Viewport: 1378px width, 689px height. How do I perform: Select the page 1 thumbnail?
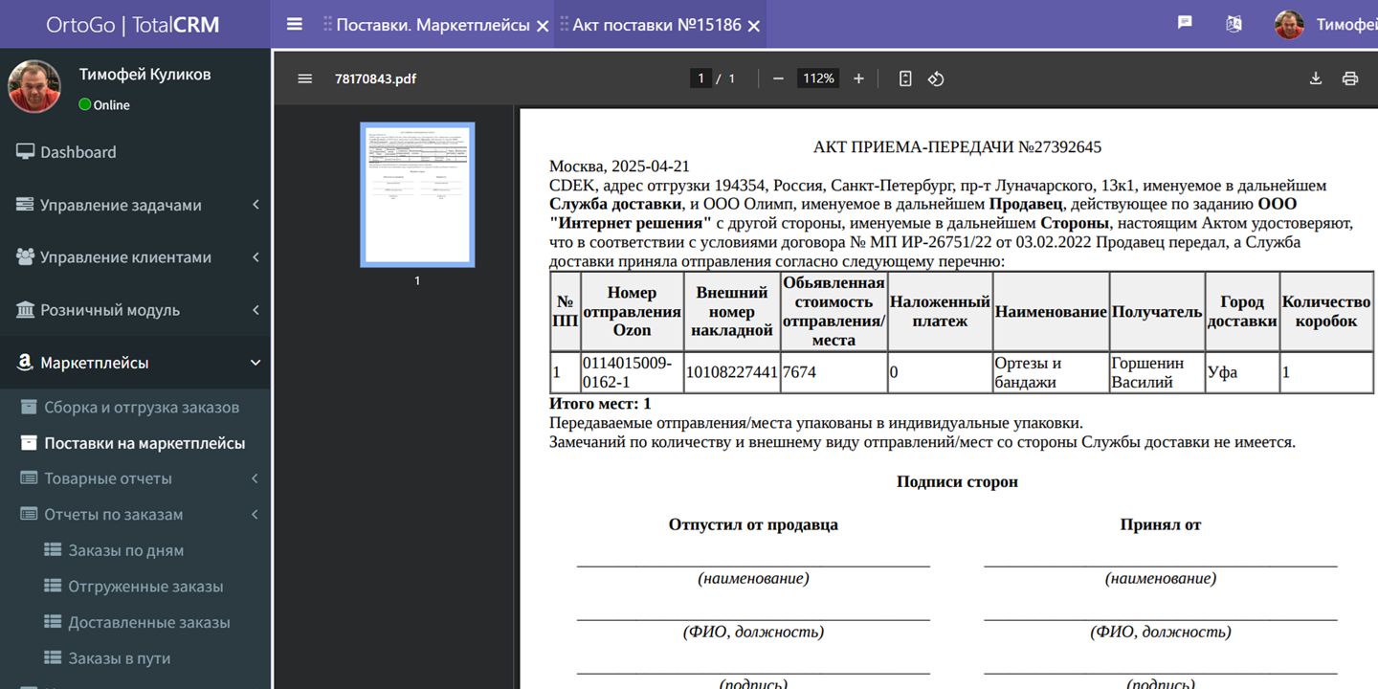(417, 194)
